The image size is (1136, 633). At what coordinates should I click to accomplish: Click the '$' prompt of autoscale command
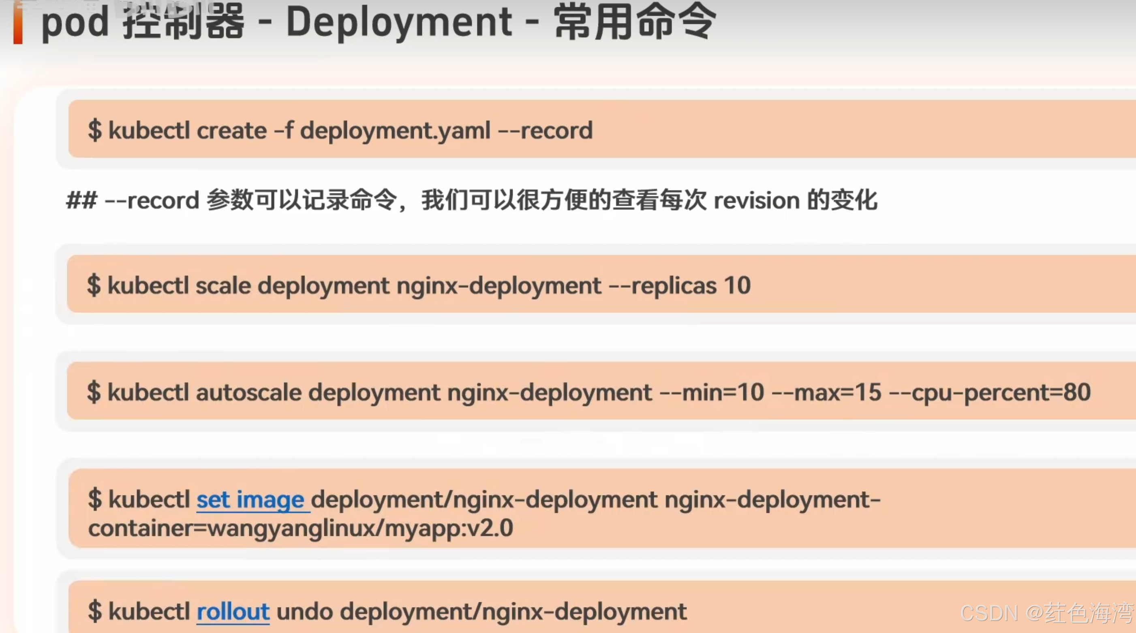(x=94, y=393)
